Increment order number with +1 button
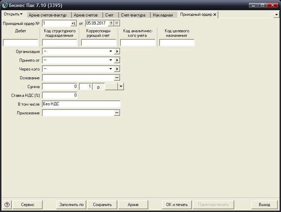Screen dimensions: 281x212 coord(74,23)
